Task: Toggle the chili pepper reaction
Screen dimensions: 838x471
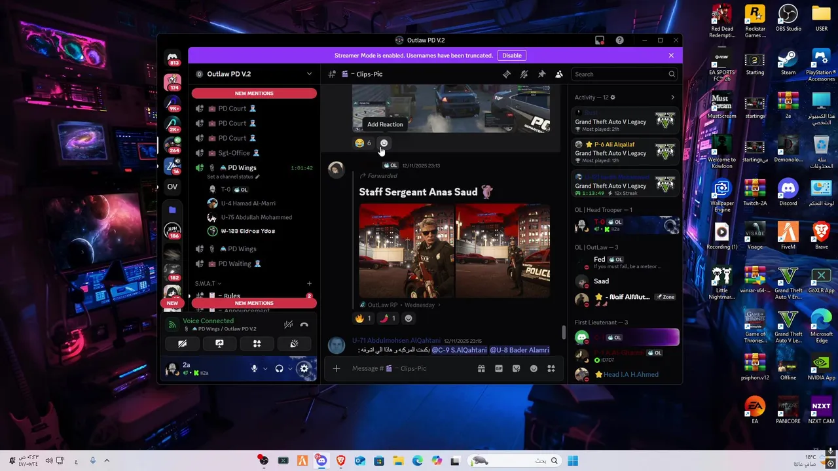Action: (x=388, y=318)
